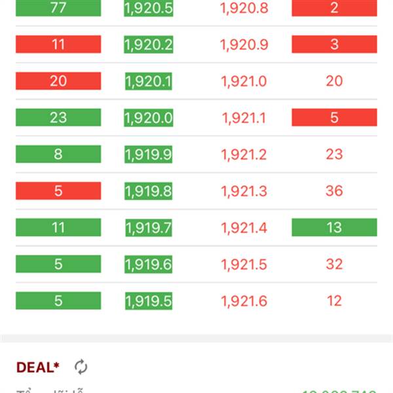Tap ask volume 36
The height and width of the screenshot is (393, 393).
(x=334, y=191)
